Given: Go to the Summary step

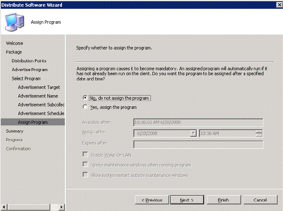Looking at the screenshot, I should 15,131.
